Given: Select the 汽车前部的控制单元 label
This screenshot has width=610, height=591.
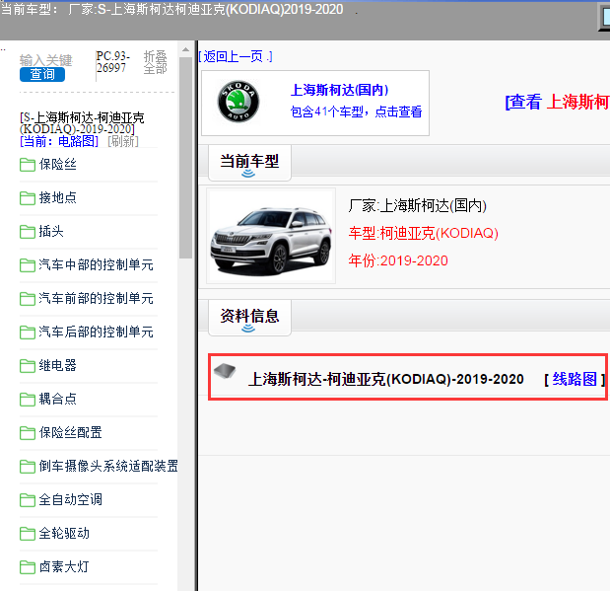Looking at the screenshot, I should pyautogui.click(x=96, y=298).
